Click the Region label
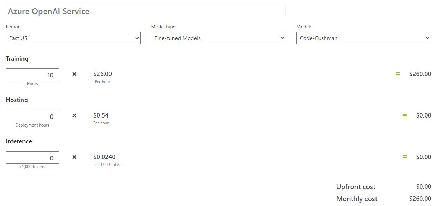 pos(14,27)
